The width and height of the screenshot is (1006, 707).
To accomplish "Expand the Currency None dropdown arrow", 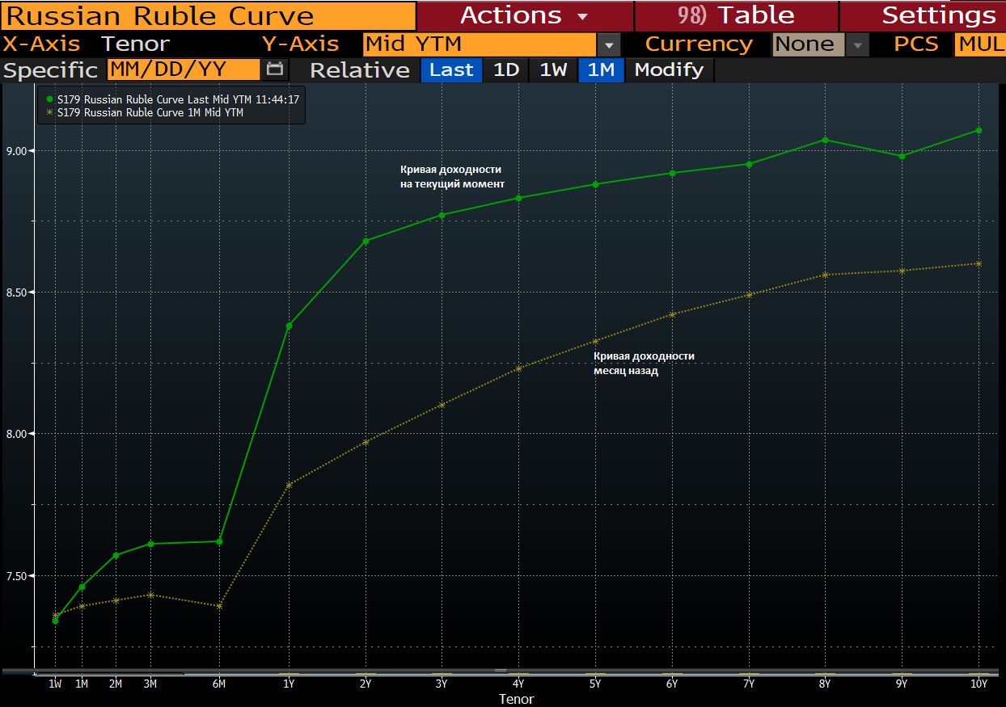I will [858, 44].
